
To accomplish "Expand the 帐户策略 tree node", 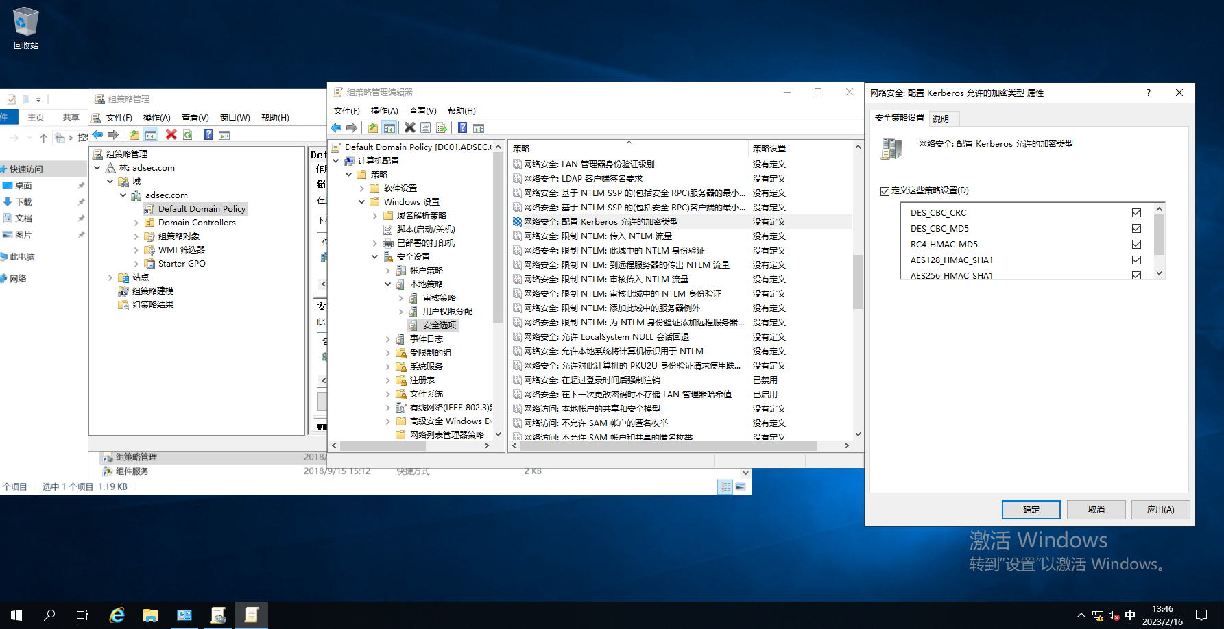I will pos(388,271).
